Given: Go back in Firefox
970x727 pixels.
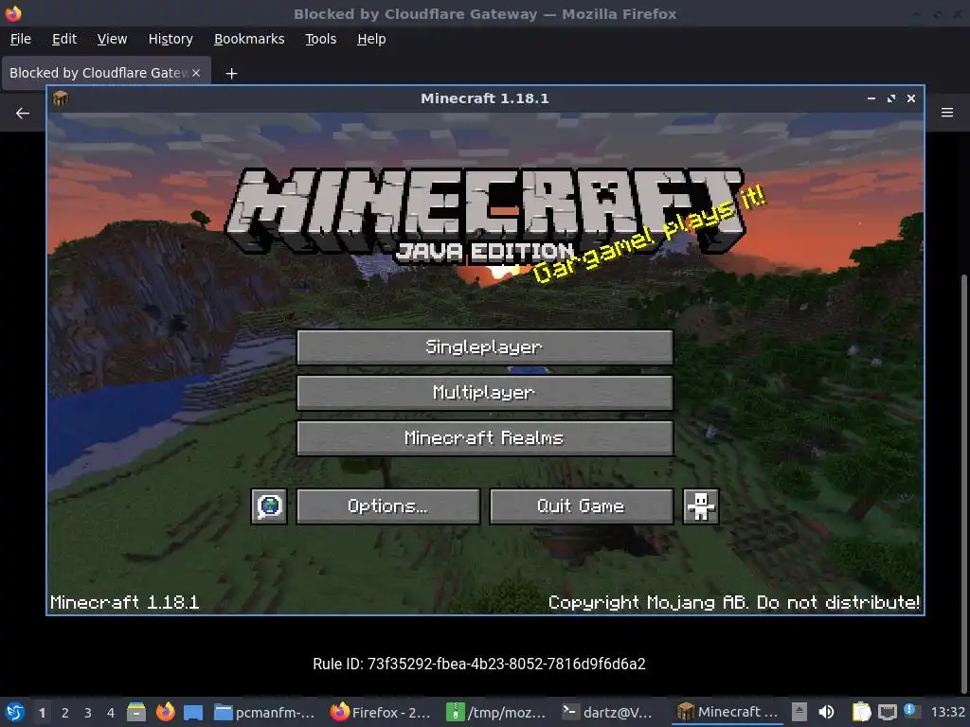Looking at the screenshot, I should coord(23,114).
